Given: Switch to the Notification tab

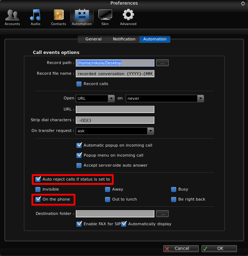Looking at the screenshot, I should 124,39.
